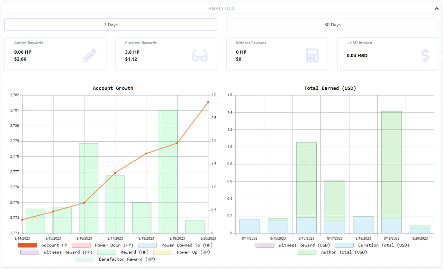Viewport: 443px width, 269px height.
Task: Switch to the 30 Days tab
Action: pos(332,25)
